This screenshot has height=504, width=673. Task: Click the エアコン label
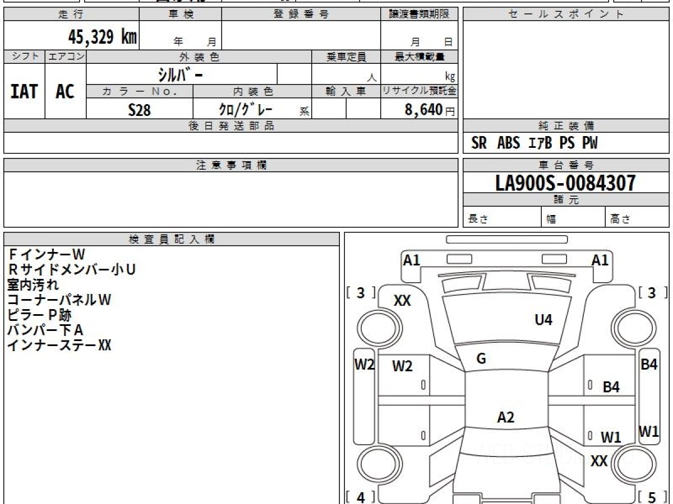[x=66, y=57]
